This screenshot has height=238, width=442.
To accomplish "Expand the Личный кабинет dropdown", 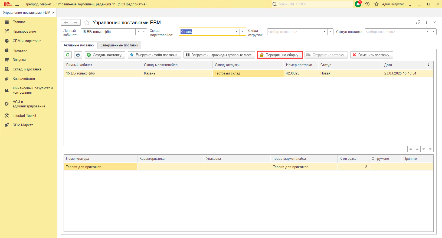I will [x=138, y=32].
